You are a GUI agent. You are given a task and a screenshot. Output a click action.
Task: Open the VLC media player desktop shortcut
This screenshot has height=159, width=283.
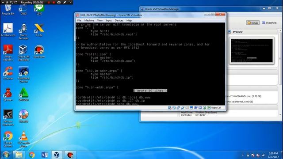tap(23, 139)
